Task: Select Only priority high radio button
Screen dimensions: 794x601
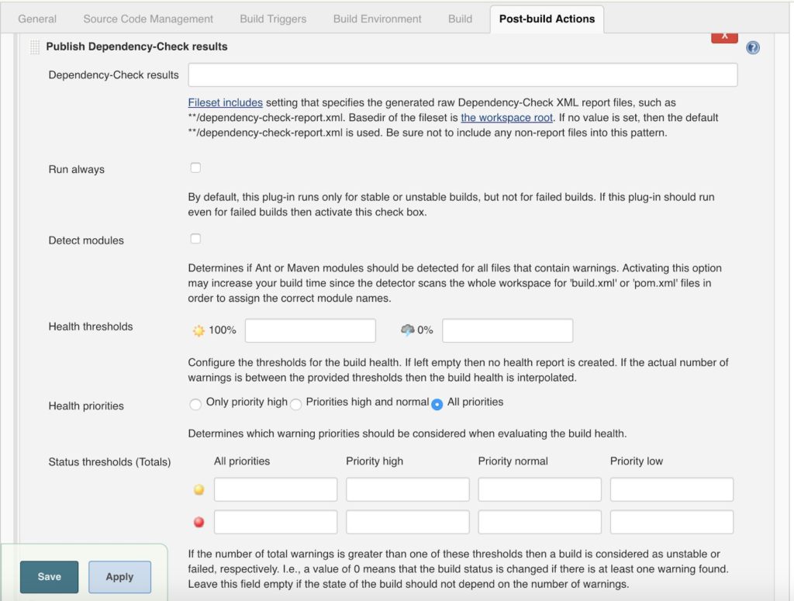Action: pos(195,403)
